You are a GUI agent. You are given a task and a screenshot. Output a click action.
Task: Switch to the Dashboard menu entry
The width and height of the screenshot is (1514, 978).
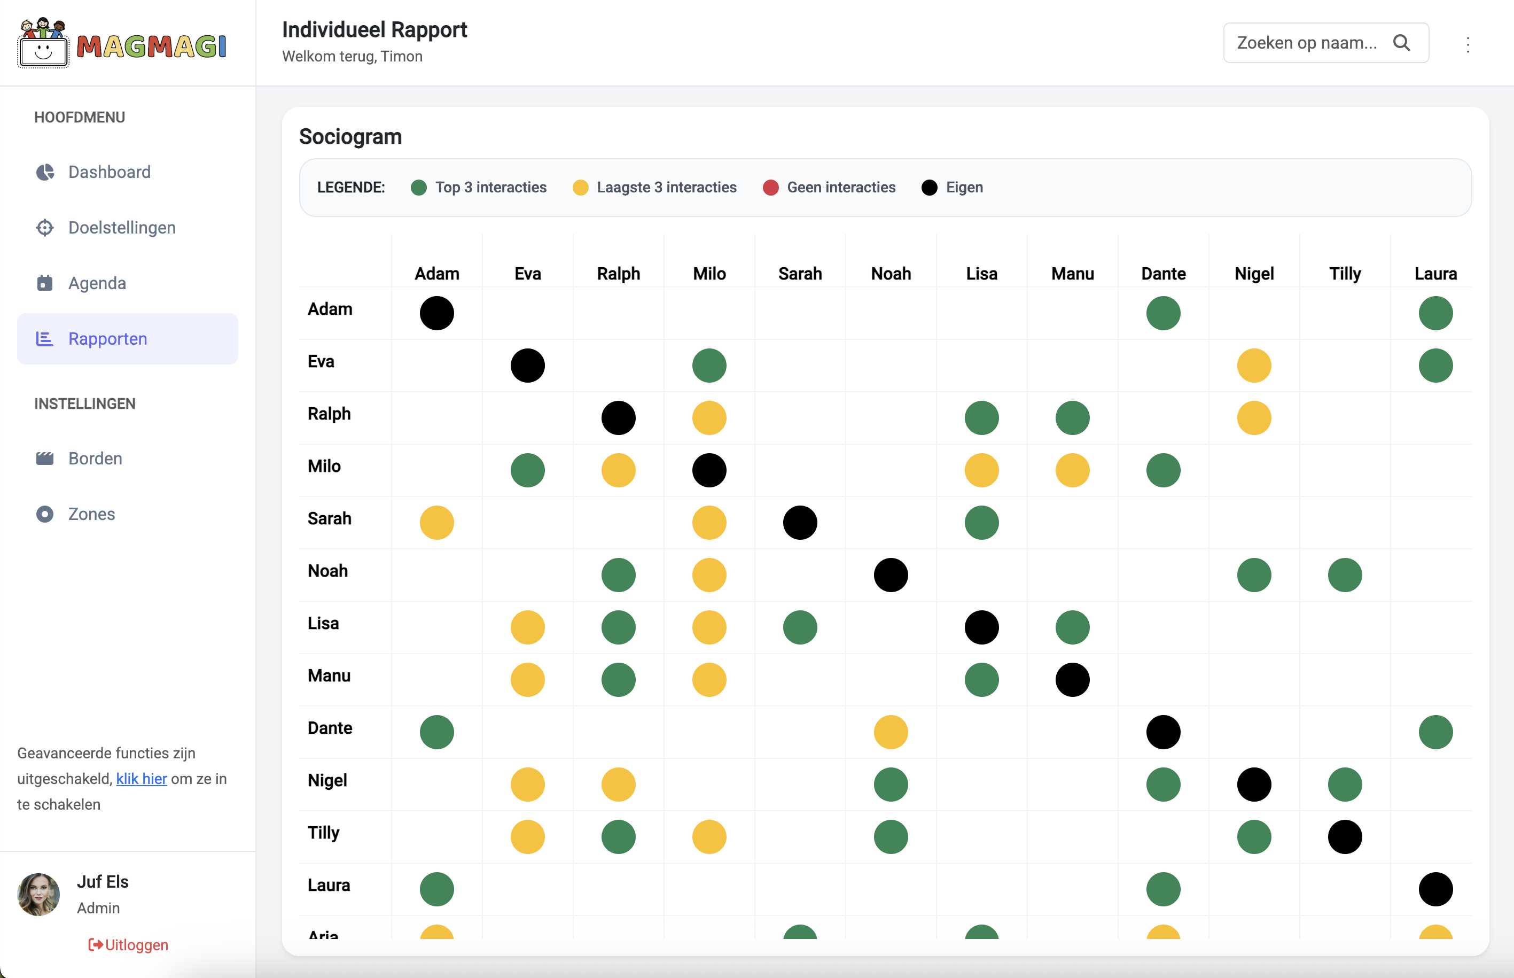pos(109,172)
